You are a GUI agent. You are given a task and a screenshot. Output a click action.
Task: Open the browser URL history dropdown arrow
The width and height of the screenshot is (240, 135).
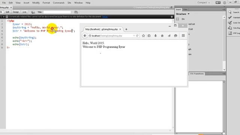134,36
